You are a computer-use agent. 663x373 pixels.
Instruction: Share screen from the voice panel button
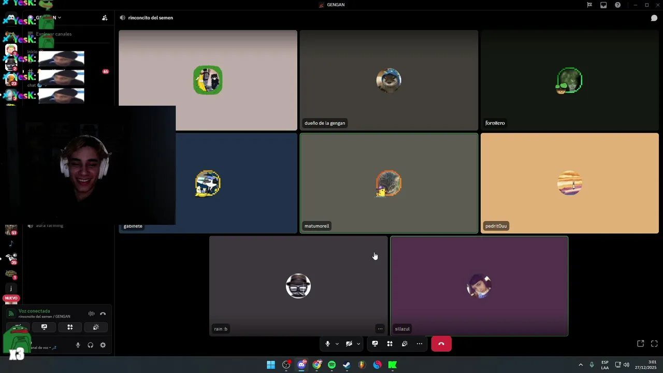(44, 327)
